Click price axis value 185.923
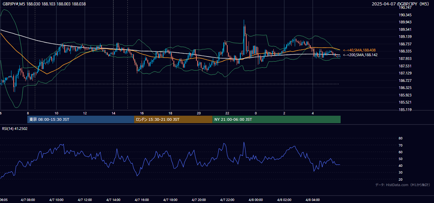434x203 pixels. pos(405,95)
